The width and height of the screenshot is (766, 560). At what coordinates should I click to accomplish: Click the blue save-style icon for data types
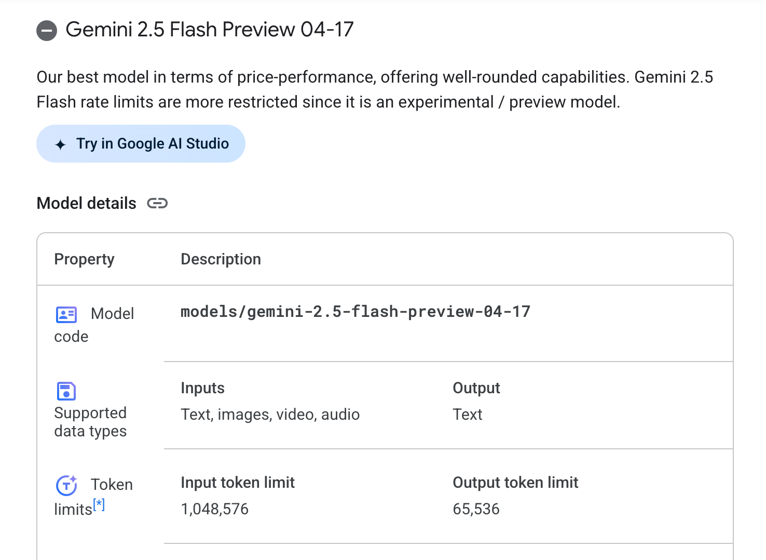point(66,391)
